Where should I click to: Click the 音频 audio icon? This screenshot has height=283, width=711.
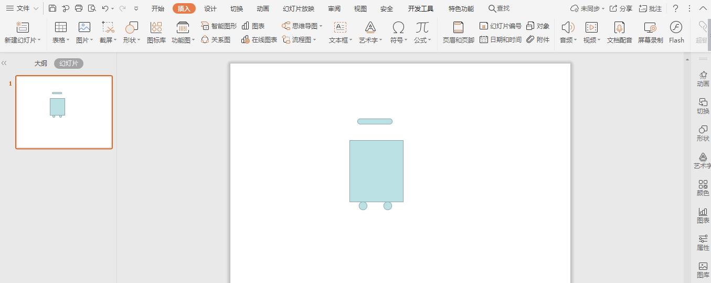(x=567, y=27)
